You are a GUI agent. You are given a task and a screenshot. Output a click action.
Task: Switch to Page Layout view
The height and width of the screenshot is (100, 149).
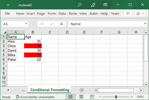pyautogui.click(x=81, y=97)
